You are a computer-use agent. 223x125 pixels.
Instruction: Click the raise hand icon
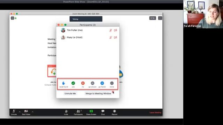coord(63,83)
